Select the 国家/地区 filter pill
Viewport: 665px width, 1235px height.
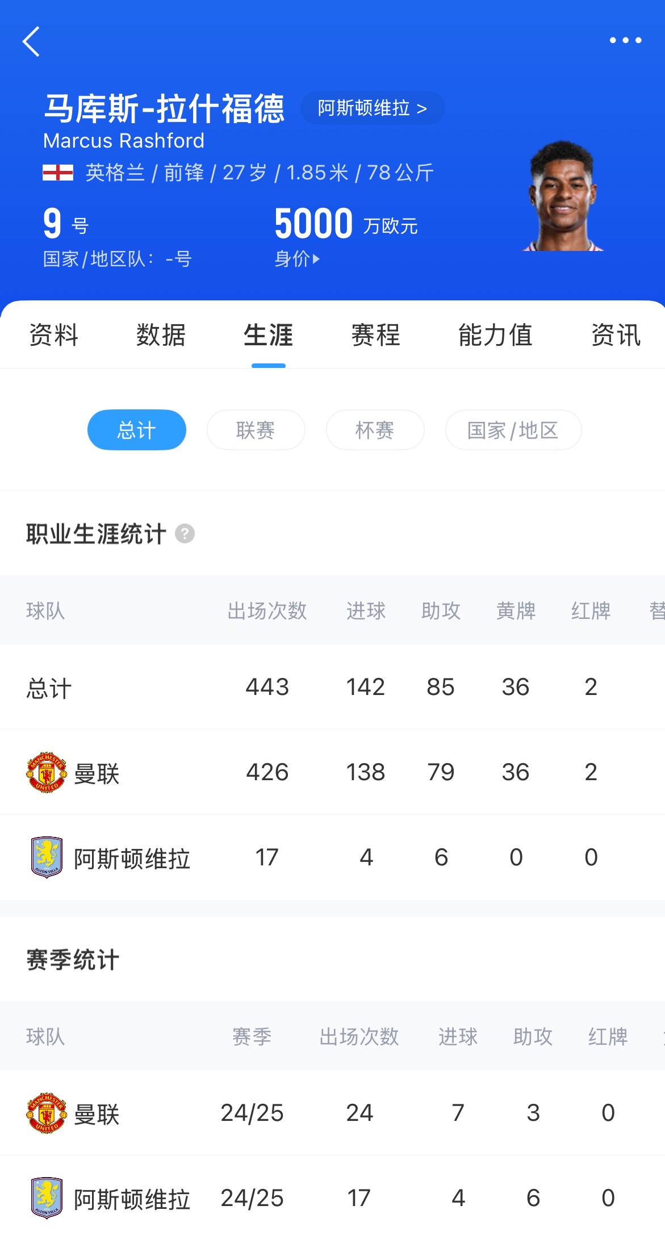[x=513, y=430]
